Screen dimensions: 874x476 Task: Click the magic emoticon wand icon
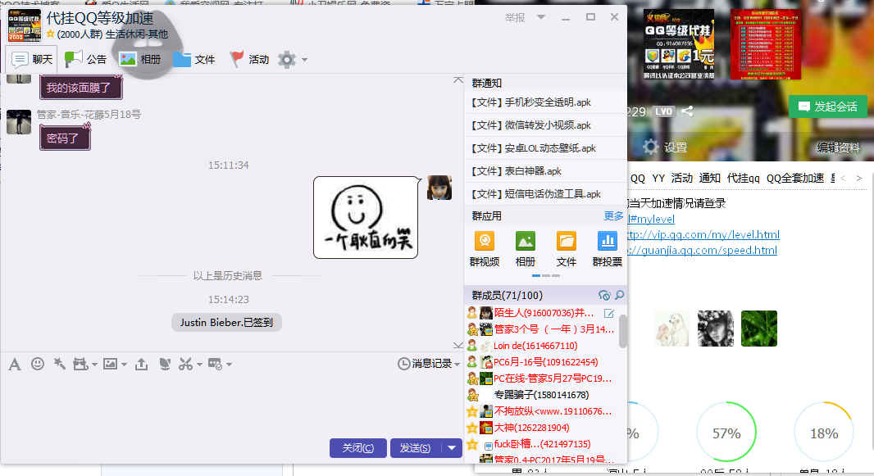tap(59, 364)
